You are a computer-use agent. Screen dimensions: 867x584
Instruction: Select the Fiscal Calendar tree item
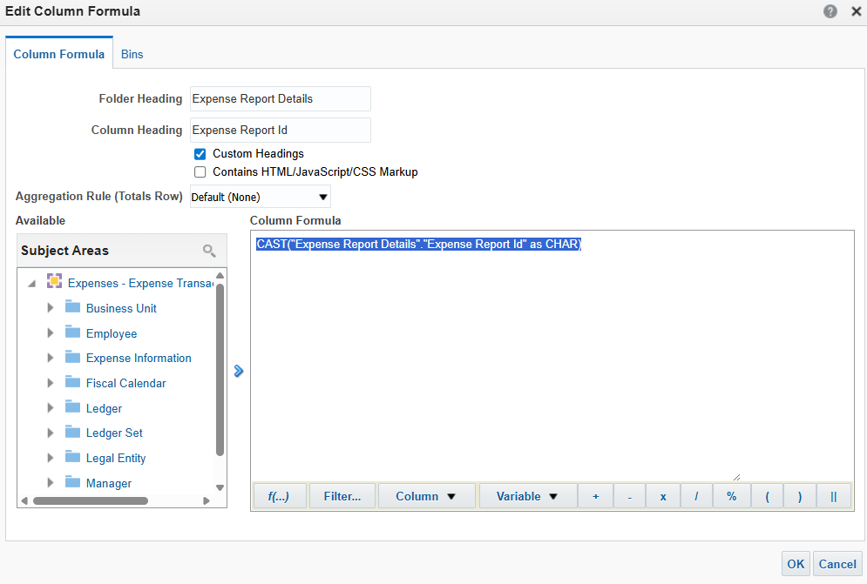[x=126, y=384]
